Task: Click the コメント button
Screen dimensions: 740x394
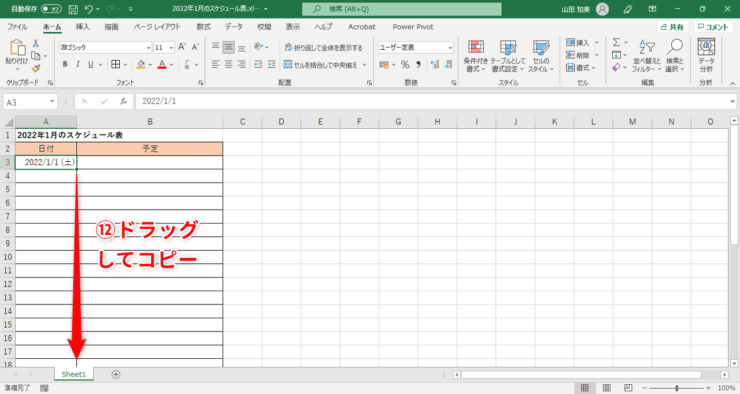Action: [x=713, y=27]
